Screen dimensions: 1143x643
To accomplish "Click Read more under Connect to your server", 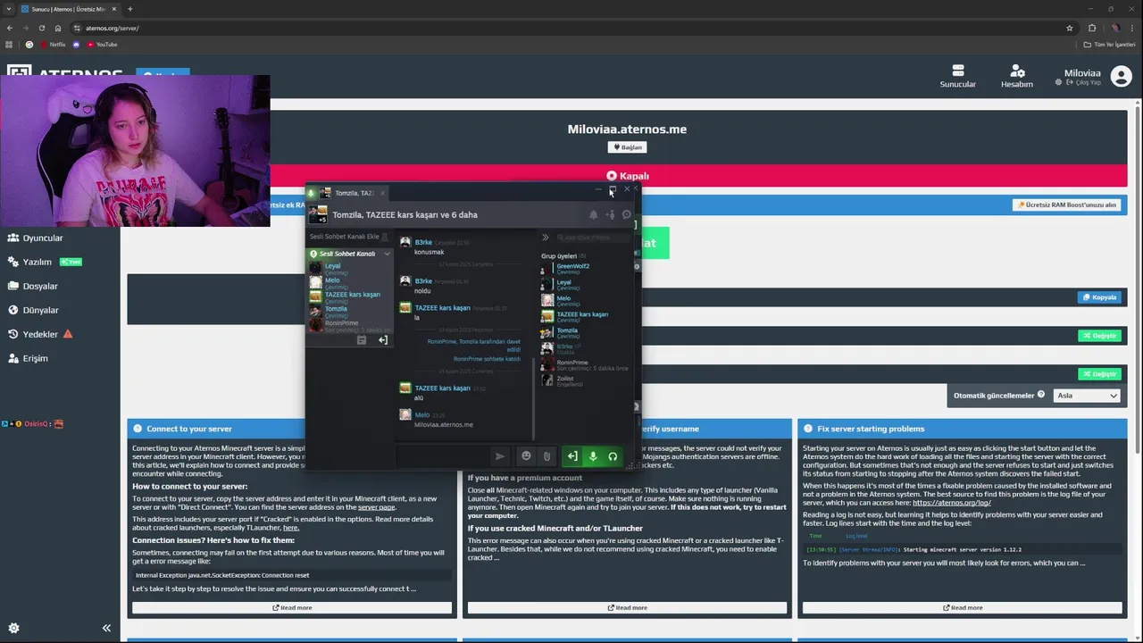I will [292, 608].
